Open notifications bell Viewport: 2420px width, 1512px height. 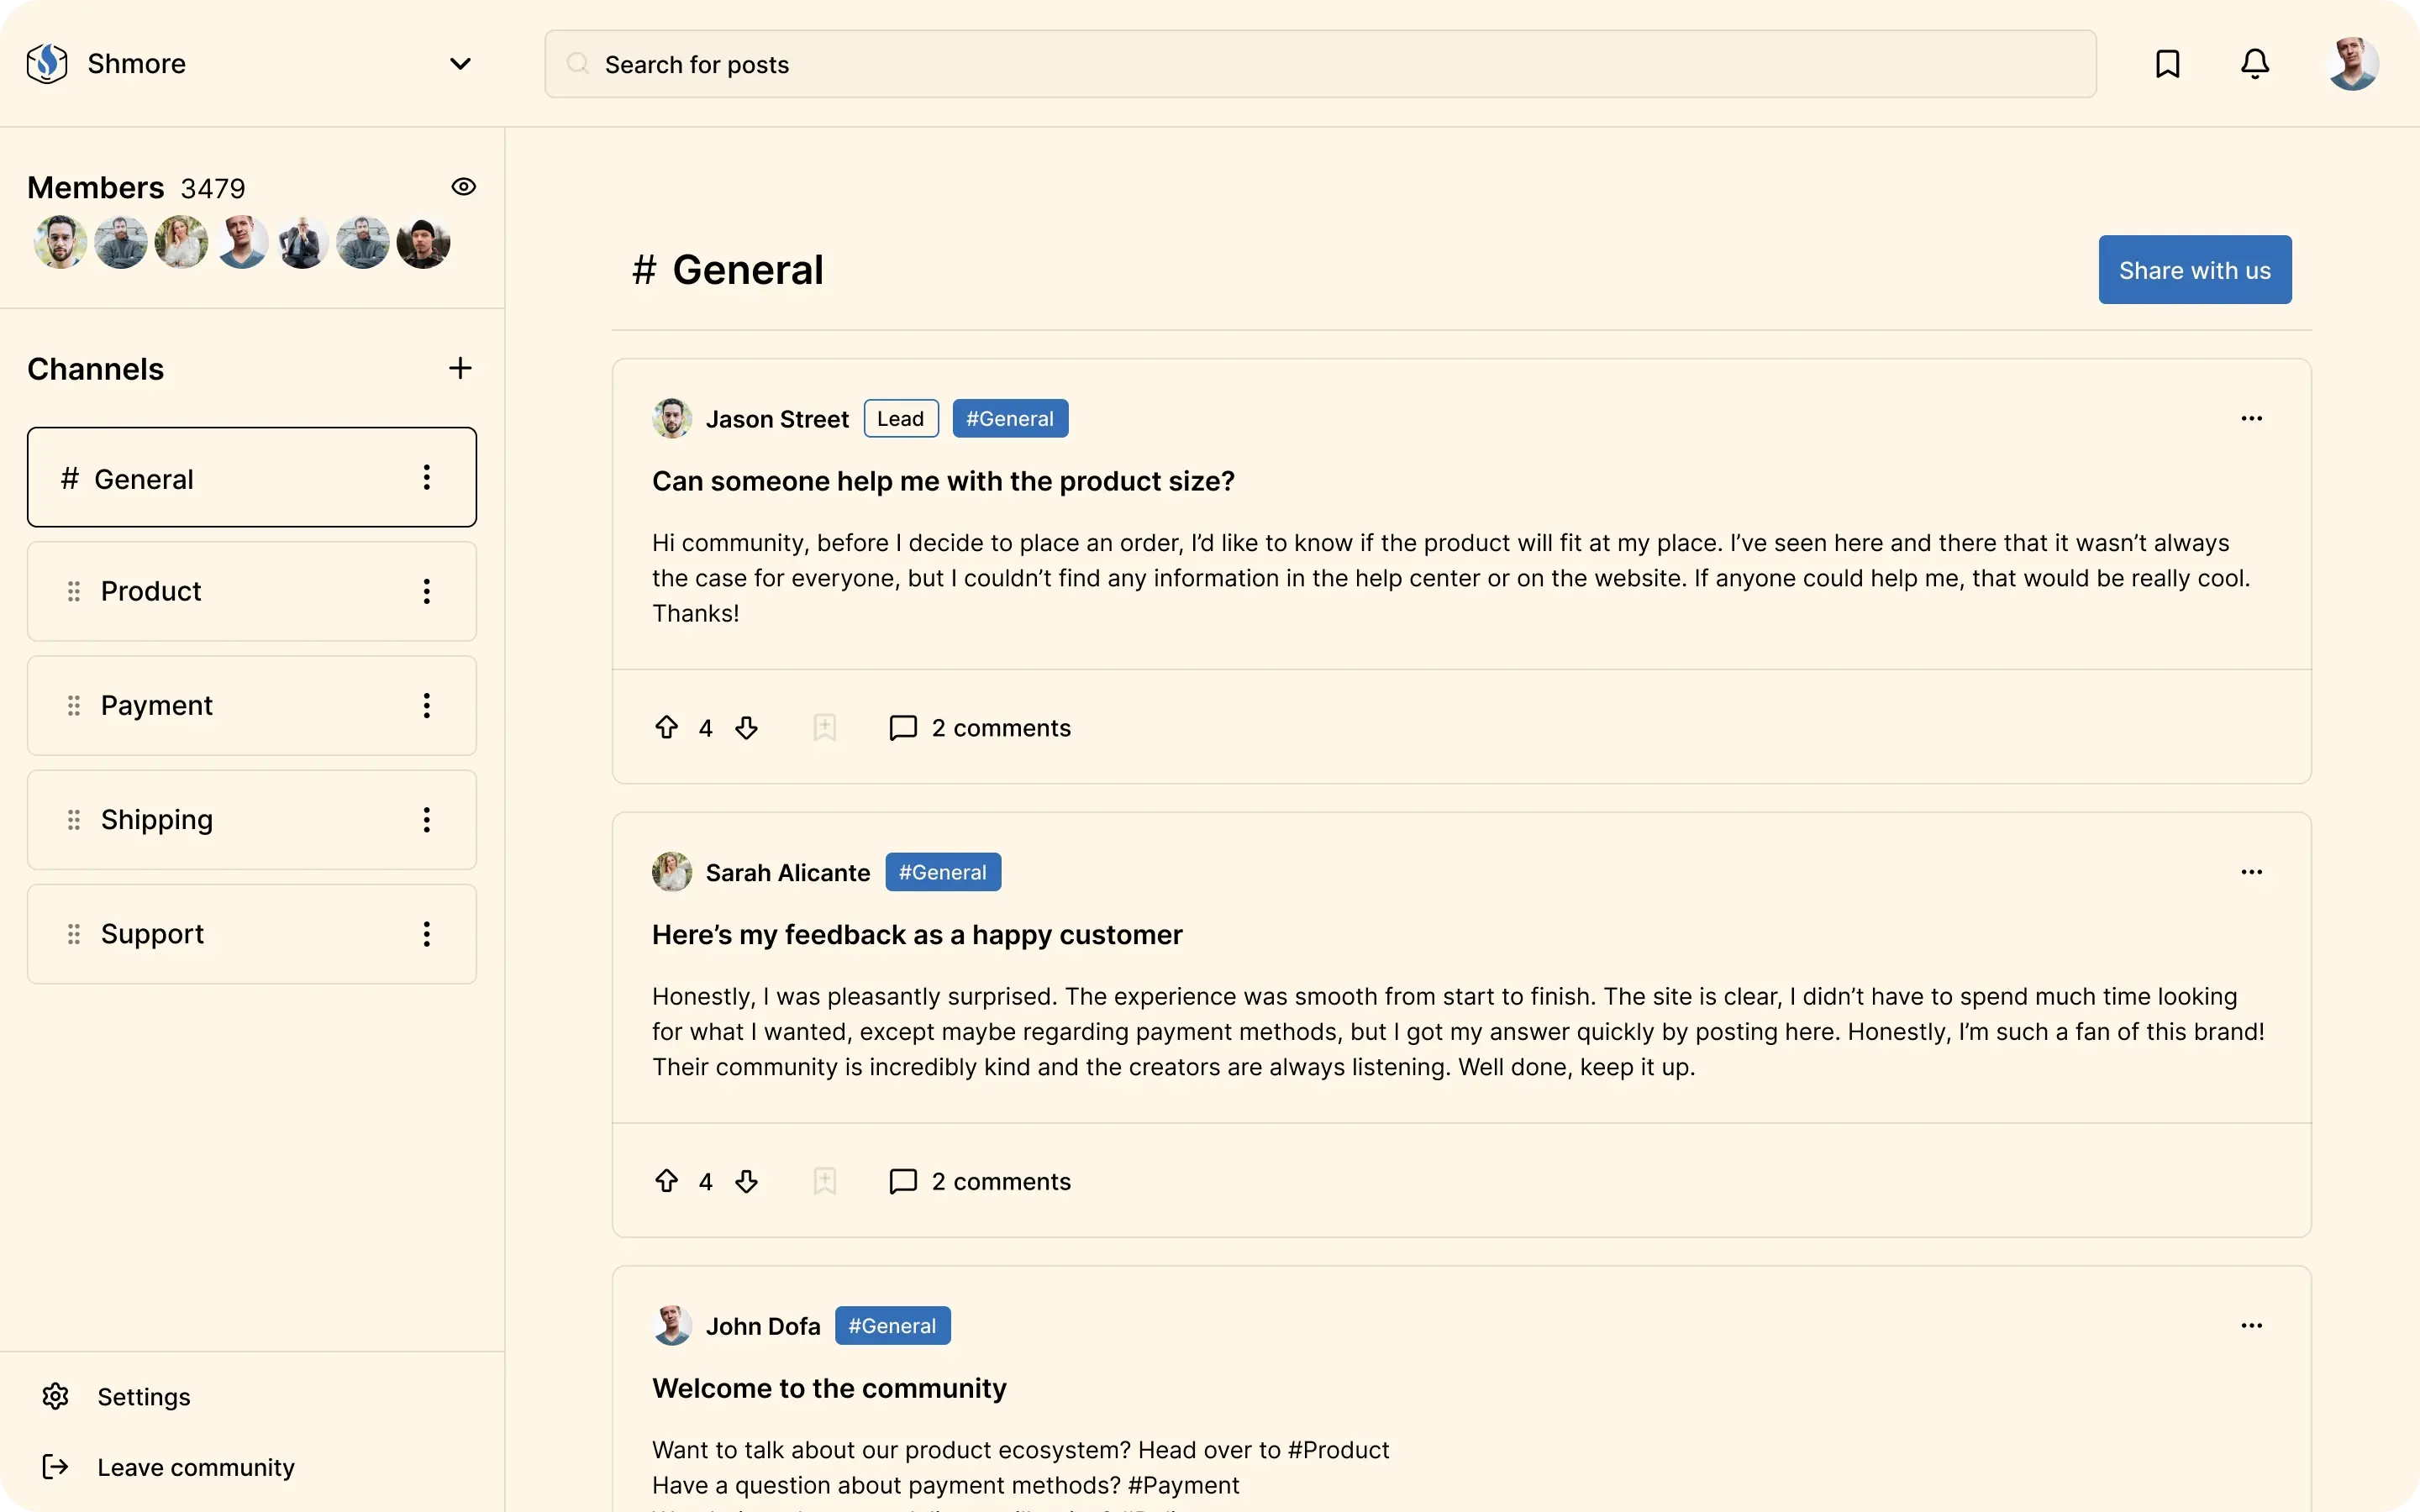(2255, 63)
